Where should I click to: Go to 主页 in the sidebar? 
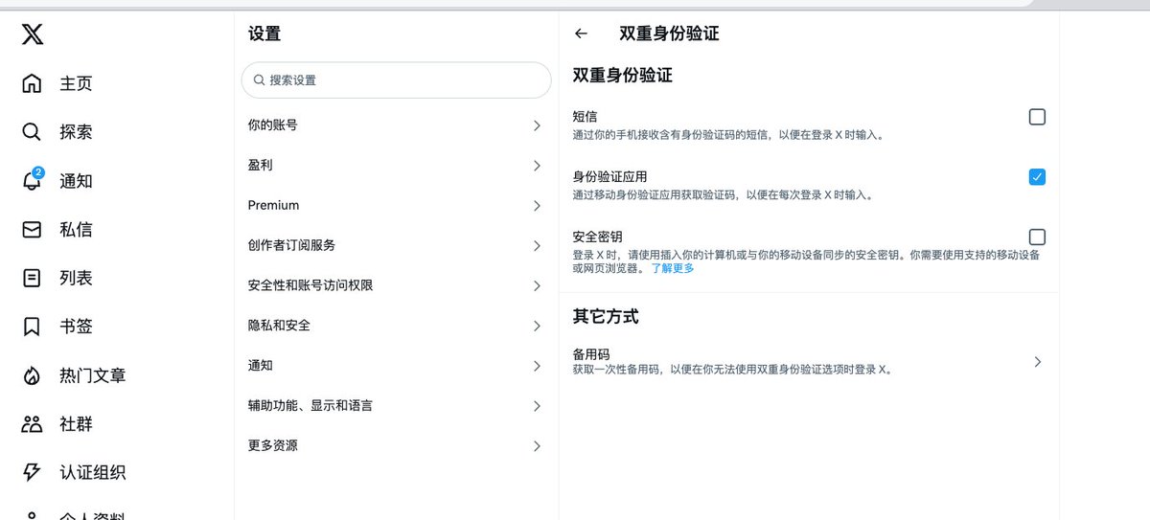[77, 83]
